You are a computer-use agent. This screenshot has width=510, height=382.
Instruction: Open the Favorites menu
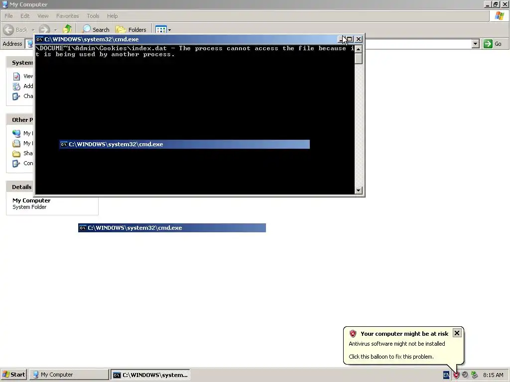[x=67, y=16]
